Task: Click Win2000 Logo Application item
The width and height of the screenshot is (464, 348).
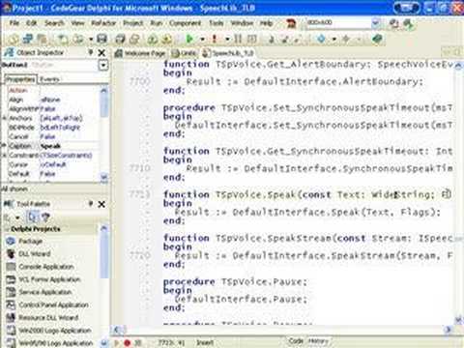Action: [x=55, y=331]
